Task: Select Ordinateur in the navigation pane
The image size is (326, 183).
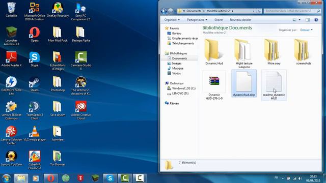Action: tap(177, 83)
